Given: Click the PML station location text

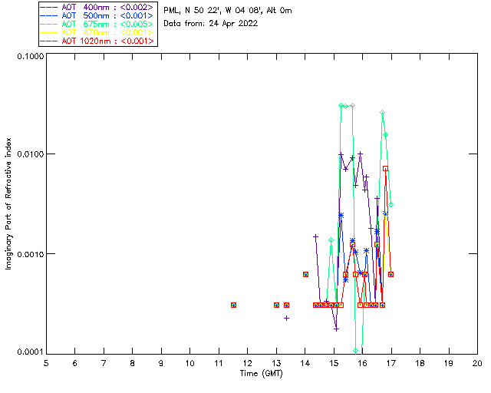Looking at the screenshot, I should (228, 10).
